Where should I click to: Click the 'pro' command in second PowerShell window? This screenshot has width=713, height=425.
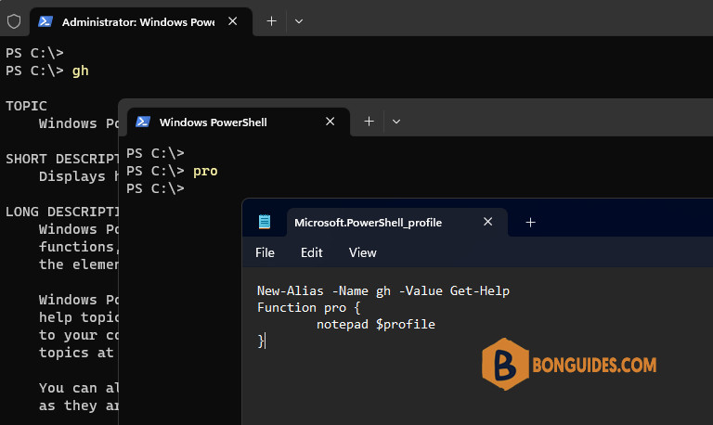[205, 172]
